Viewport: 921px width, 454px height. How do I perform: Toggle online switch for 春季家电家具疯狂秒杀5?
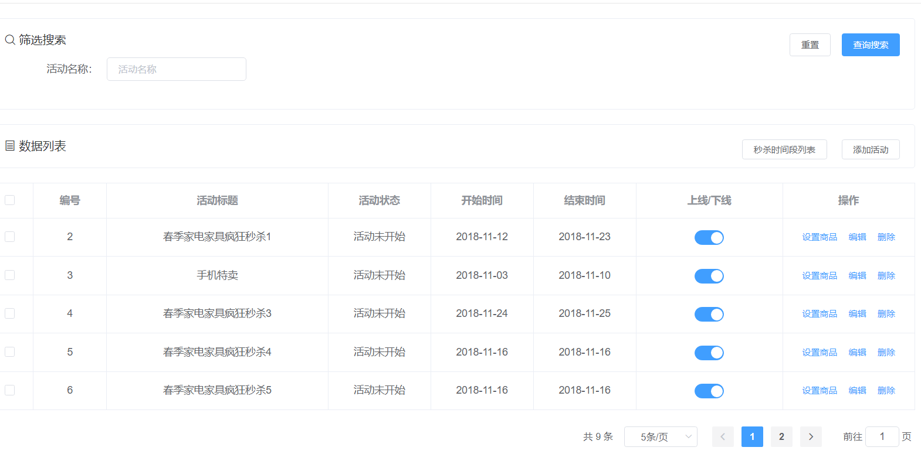[709, 391]
